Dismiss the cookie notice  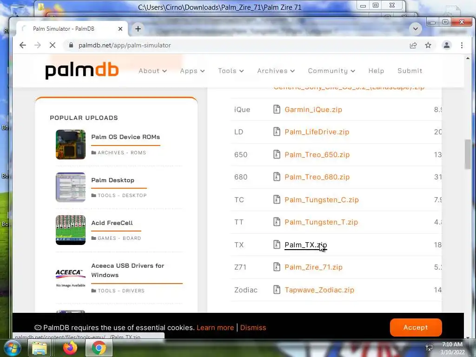tap(253, 328)
